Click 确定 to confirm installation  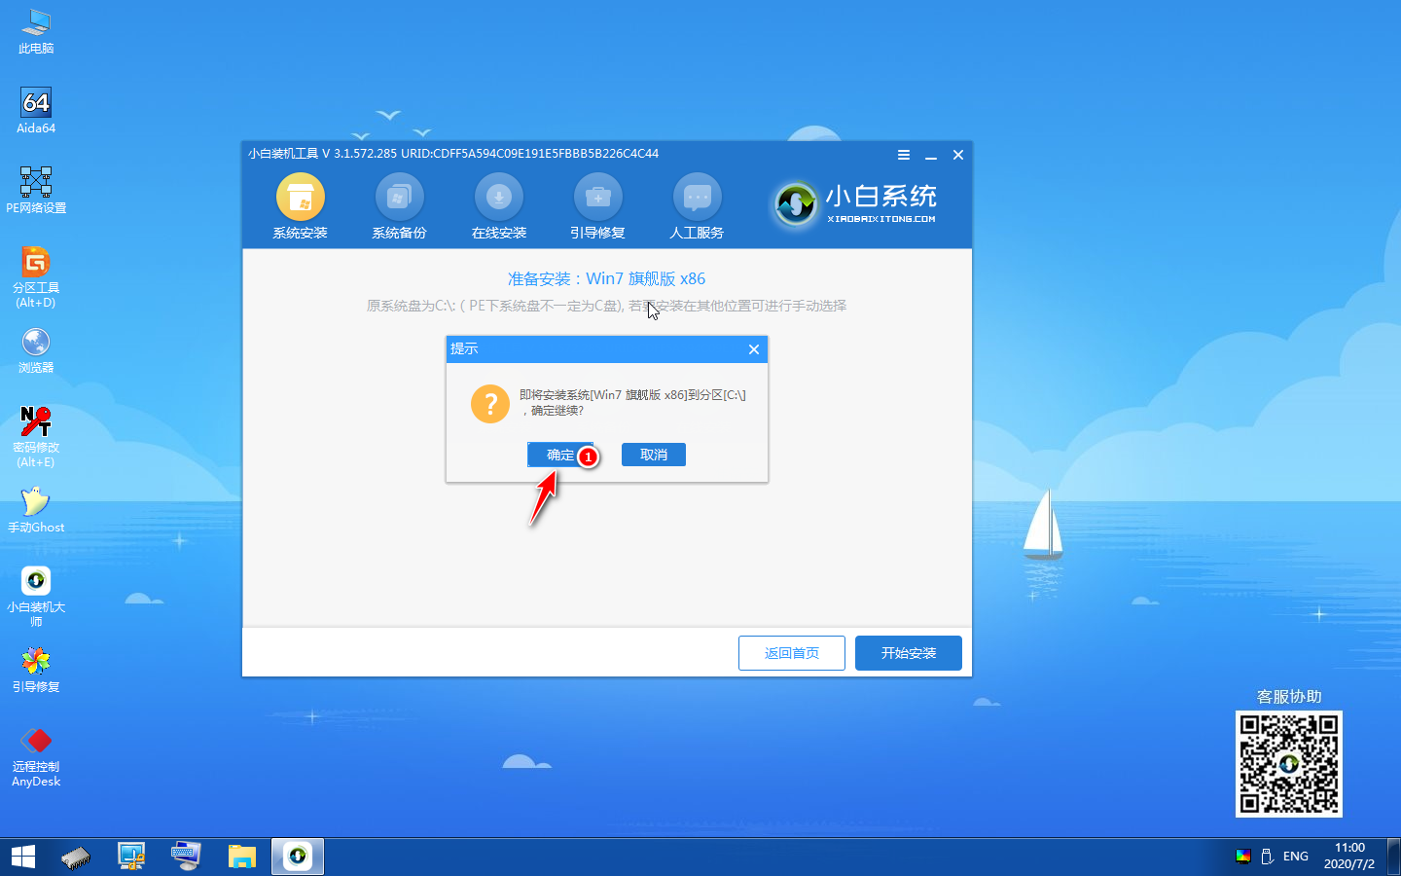(560, 455)
